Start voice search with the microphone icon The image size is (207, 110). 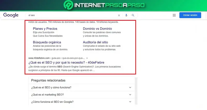[126, 15]
